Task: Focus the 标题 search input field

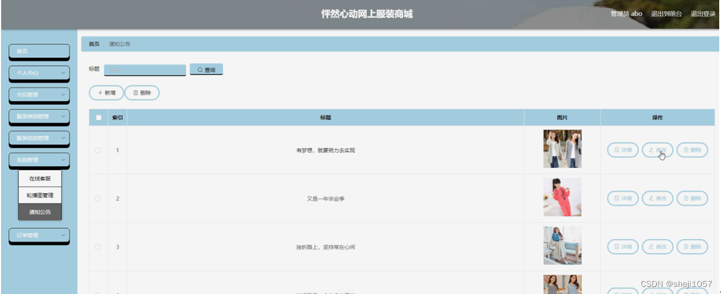Action: 145,70
